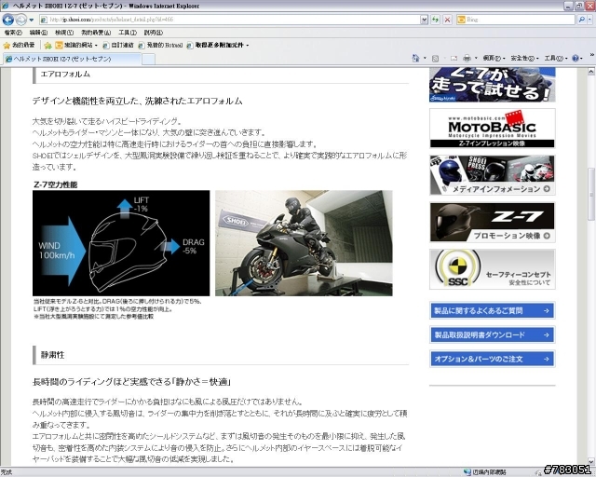Click the vertical scrollbar thumb
The width and height of the screenshot is (596, 477).
click(591, 194)
